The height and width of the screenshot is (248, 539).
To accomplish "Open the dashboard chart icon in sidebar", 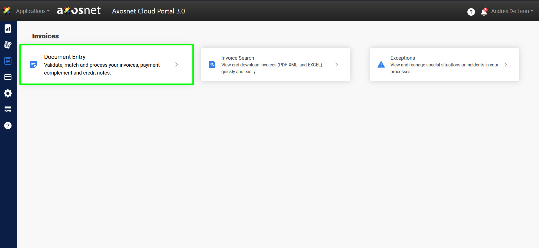I will pos(8,29).
